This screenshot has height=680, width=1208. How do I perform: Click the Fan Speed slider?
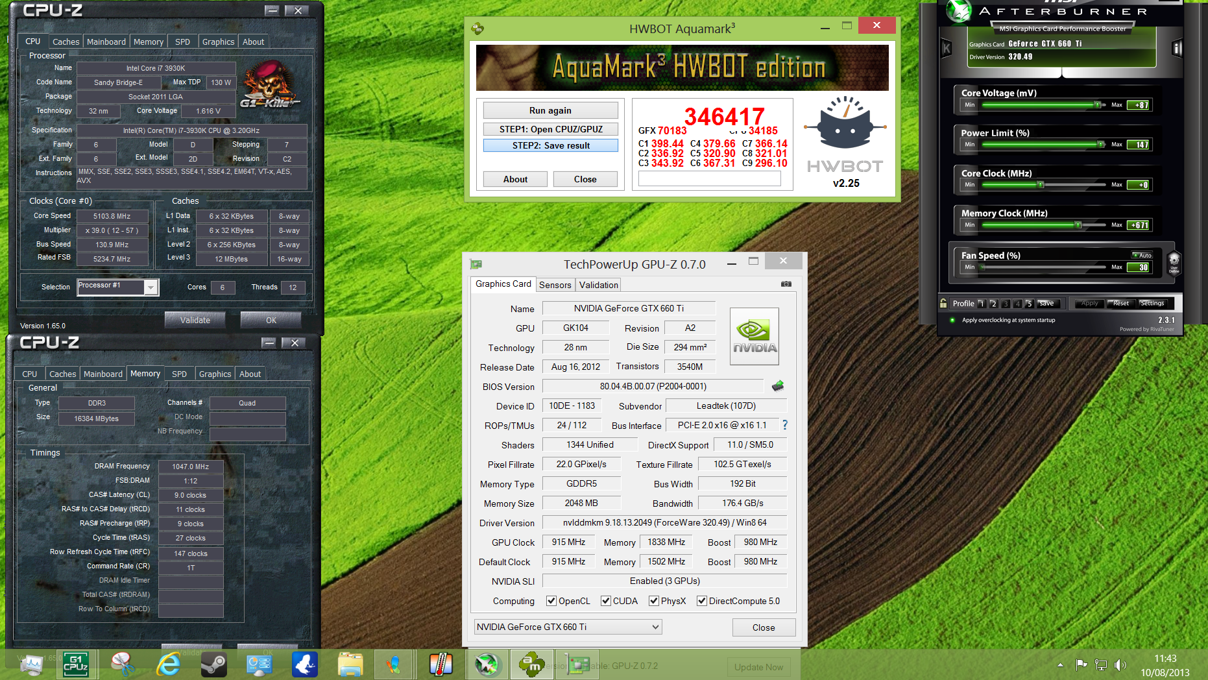1043,267
